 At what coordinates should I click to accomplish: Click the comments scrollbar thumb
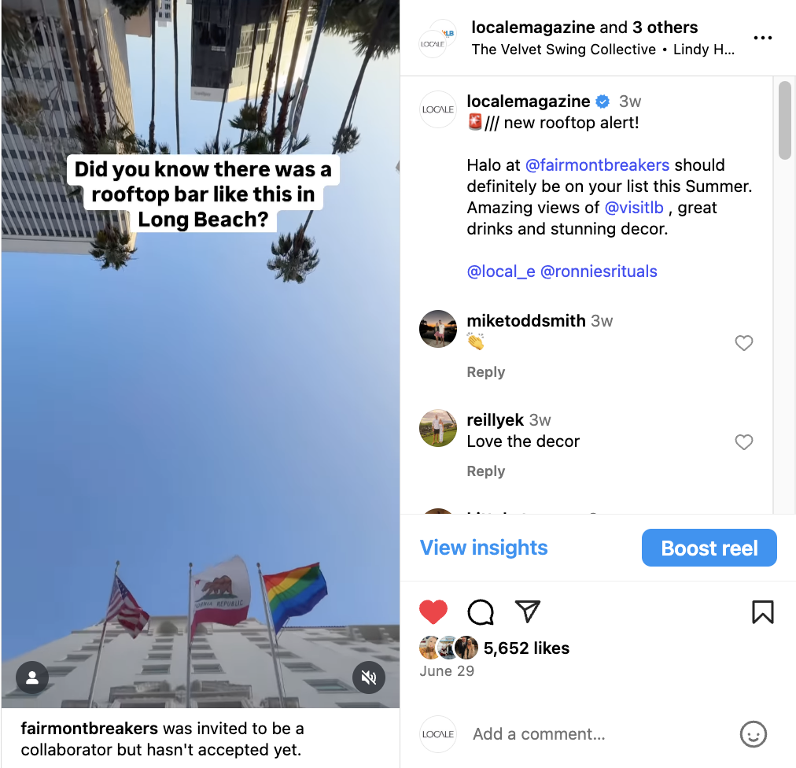tap(784, 120)
